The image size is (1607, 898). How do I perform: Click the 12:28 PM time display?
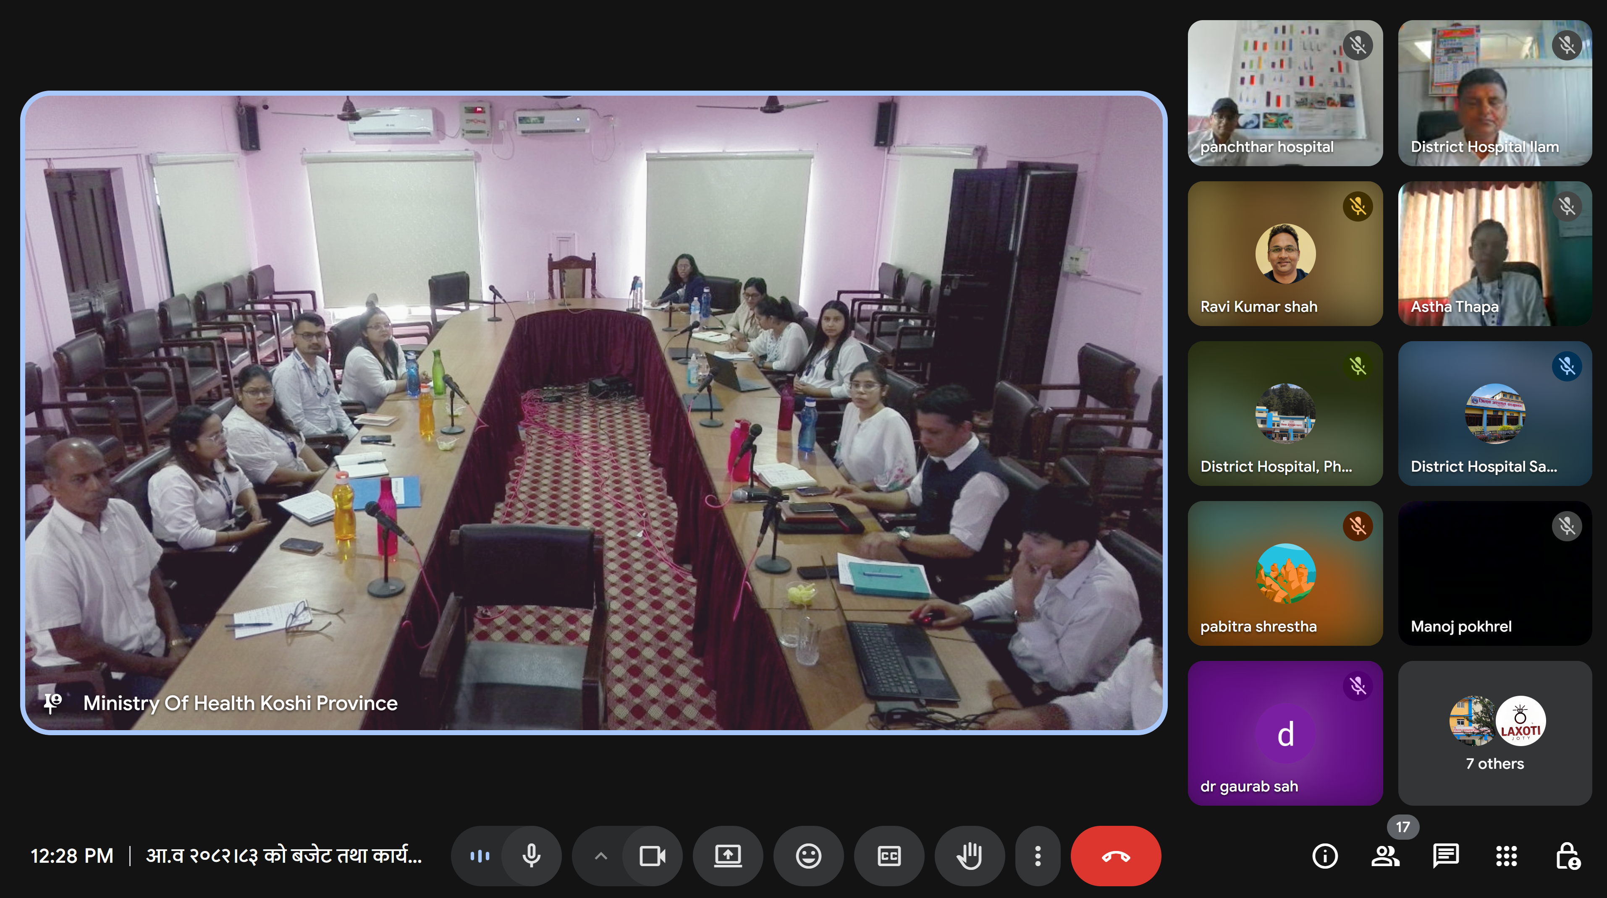[x=72, y=856]
